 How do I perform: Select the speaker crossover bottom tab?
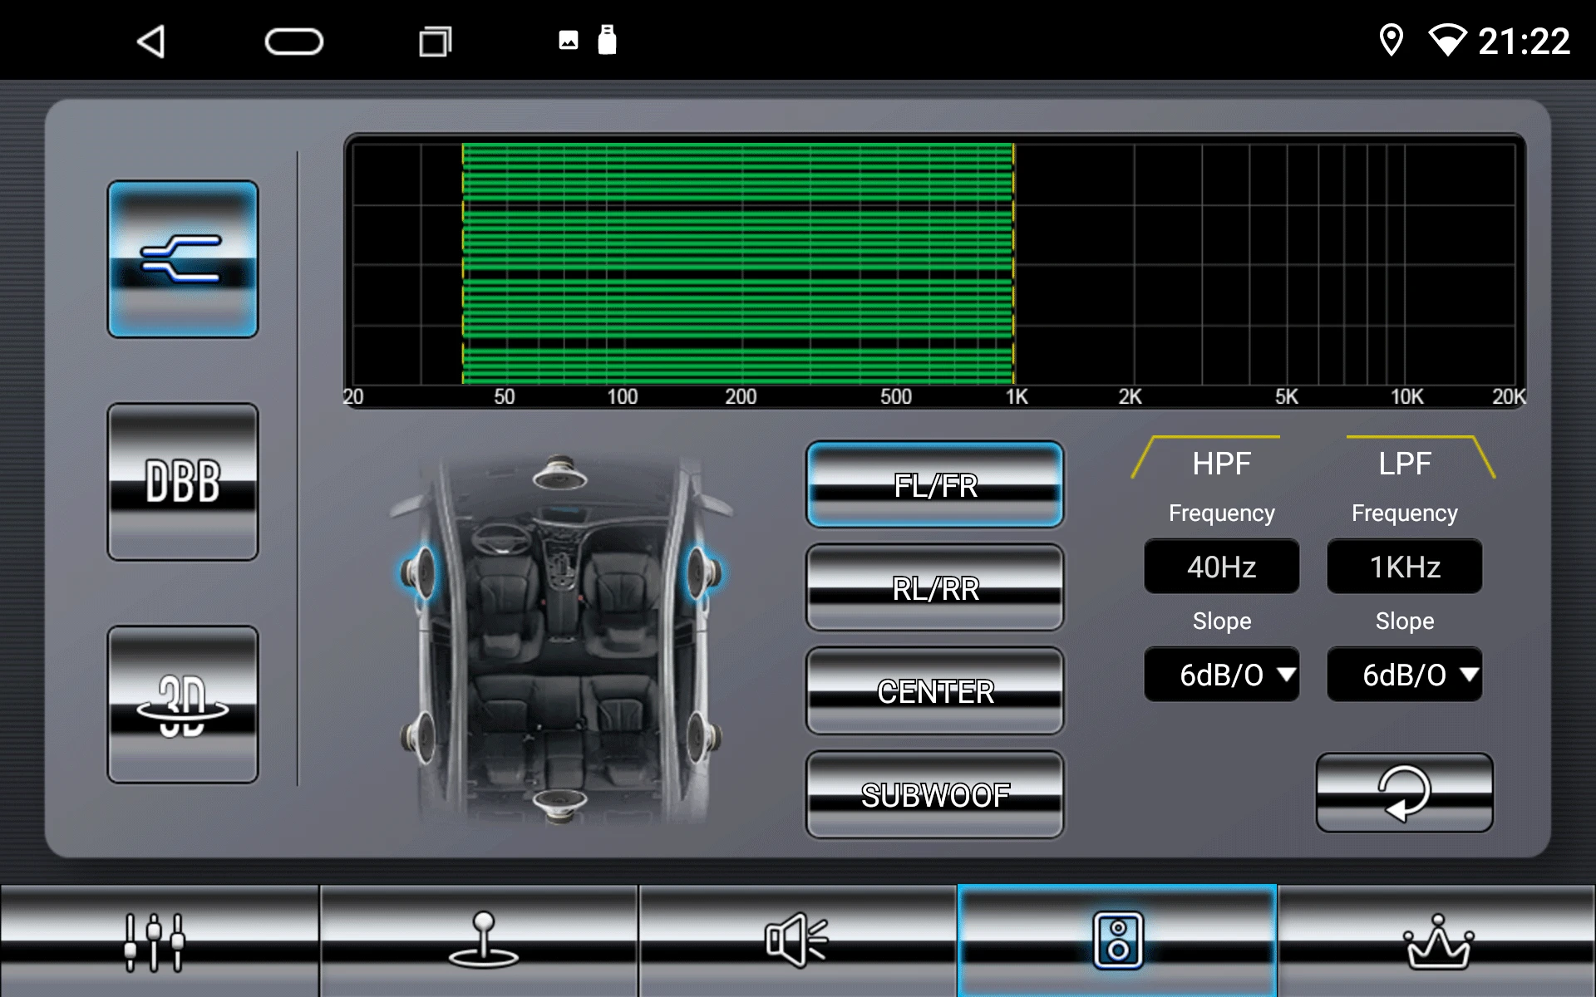tap(1116, 941)
